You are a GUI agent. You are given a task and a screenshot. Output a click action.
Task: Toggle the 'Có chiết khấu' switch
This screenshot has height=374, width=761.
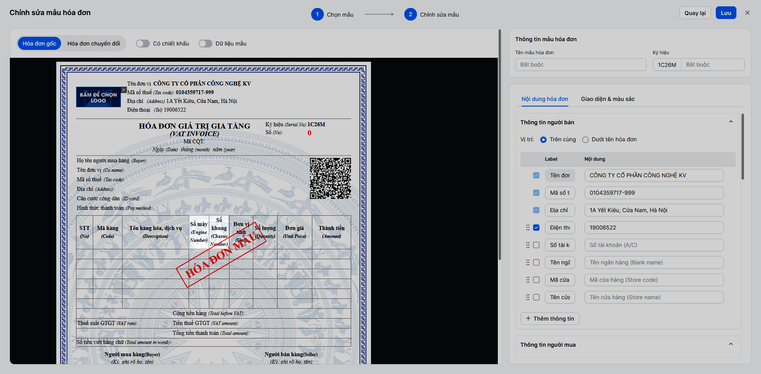pyautogui.click(x=143, y=44)
